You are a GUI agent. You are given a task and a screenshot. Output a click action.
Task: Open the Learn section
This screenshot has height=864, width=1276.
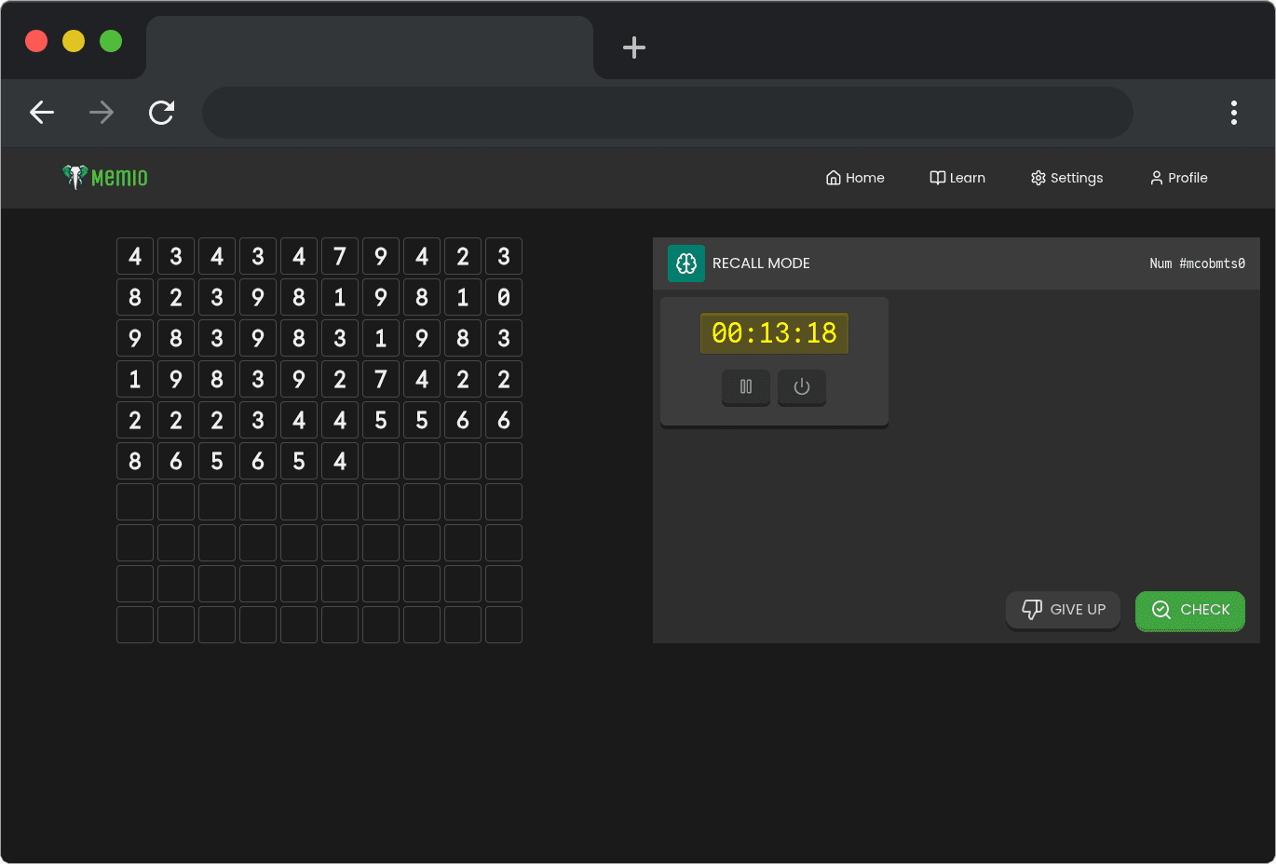coord(957,177)
